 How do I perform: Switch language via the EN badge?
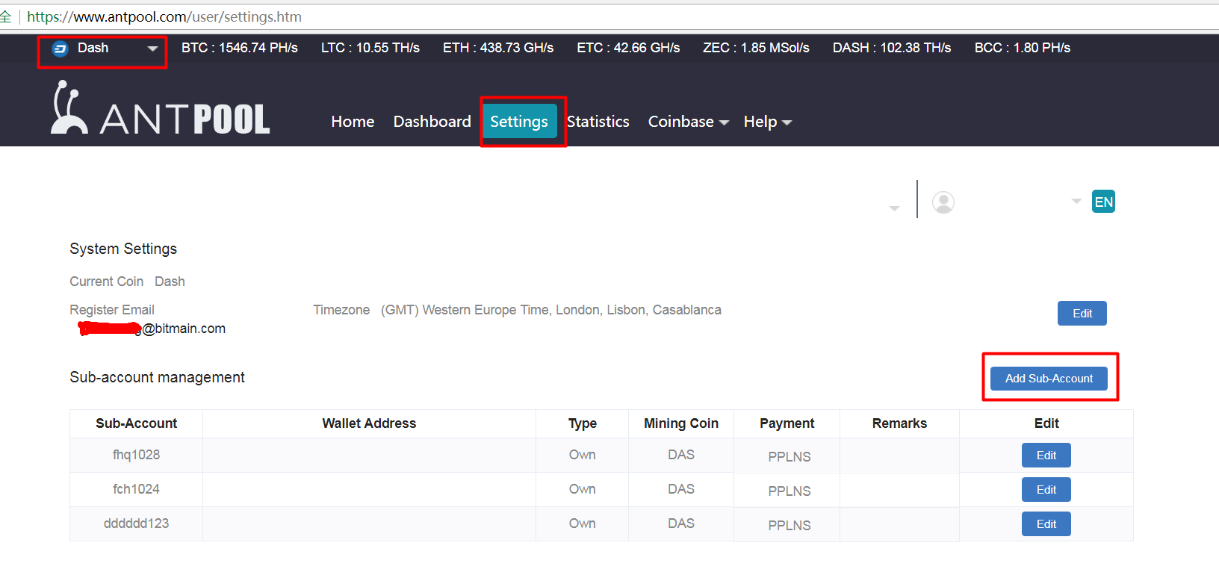pos(1102,202)
